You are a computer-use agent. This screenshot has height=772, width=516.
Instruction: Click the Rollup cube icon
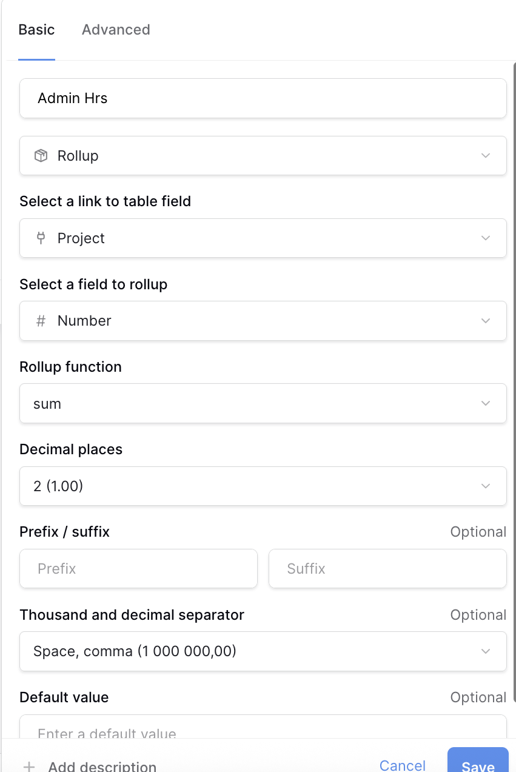click(x=41, y=156)
